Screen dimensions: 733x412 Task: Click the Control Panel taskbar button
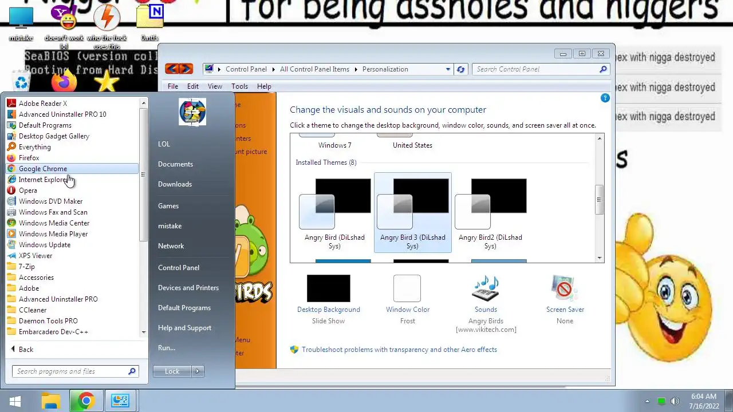click(x=120, y=401)
